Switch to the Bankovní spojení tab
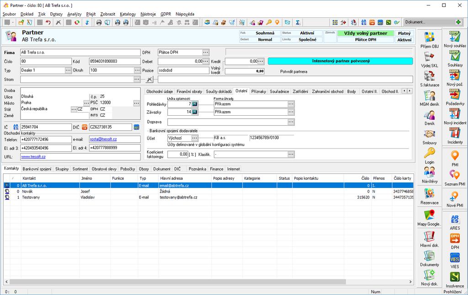The image size is (468, 295). click(x=37, y=169)
